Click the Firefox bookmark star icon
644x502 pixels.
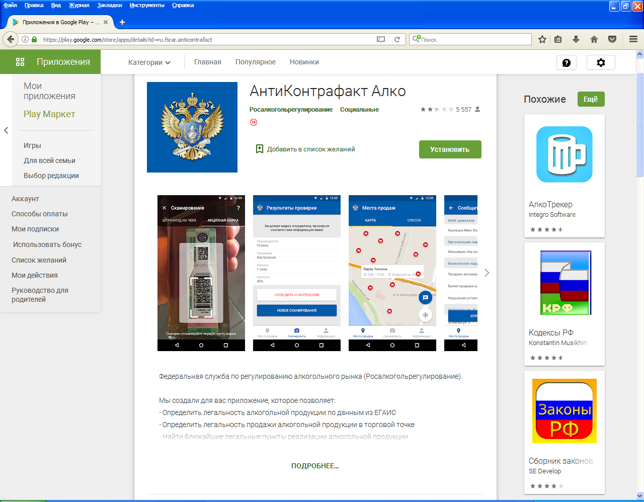(x=542, y=39)
